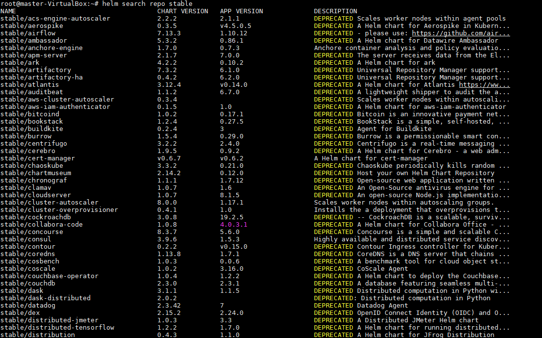Image resolution: width=542 pixels, height=338 pixels.
Task: Click chart version 2.3.42 of datadog
Action: click(x=169, y=306)
